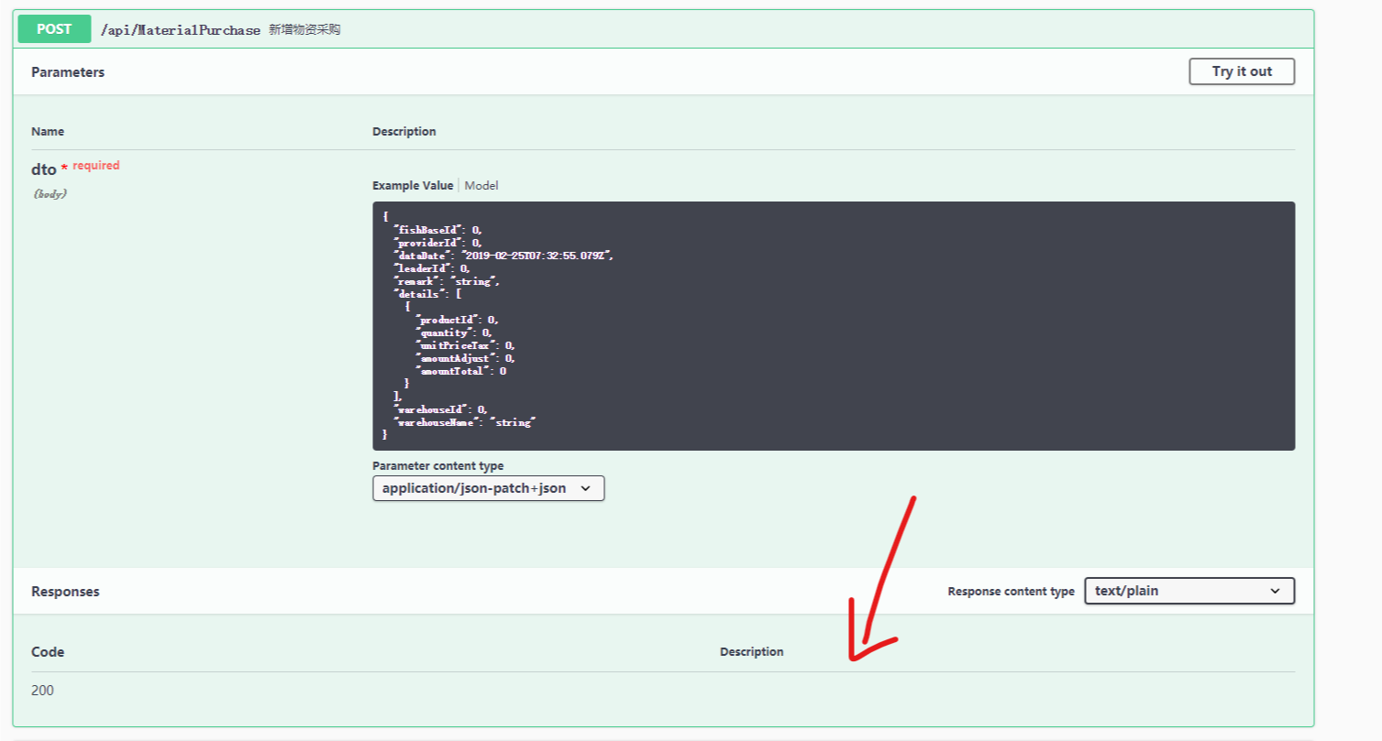
Task: Change content type from application/json-patch+json
Action: click(x=487, y=488)
